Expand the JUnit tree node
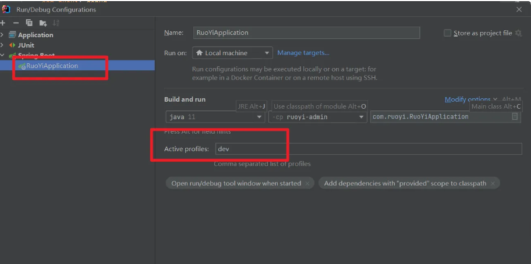The width and height of the screenshot is (531, 264). 2,45
